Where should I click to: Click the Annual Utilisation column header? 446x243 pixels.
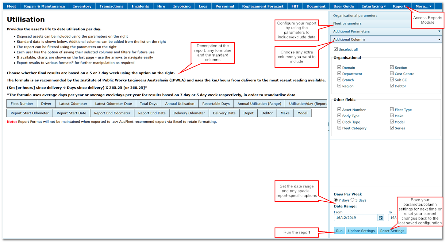pos(180,104)
